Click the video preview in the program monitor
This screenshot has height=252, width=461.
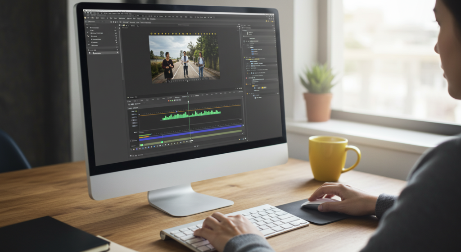click(x=184, y=59)
